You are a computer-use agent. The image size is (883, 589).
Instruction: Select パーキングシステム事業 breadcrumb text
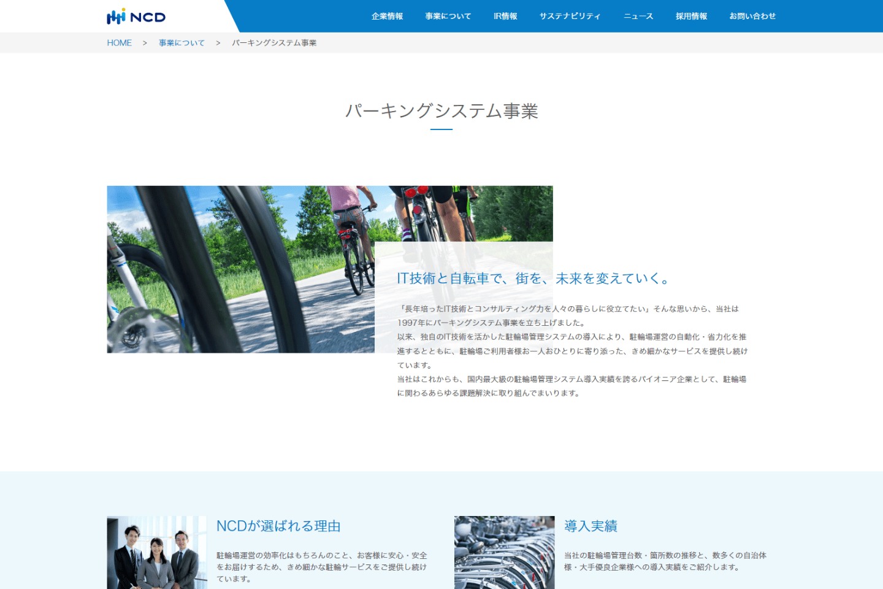(274, 42)
